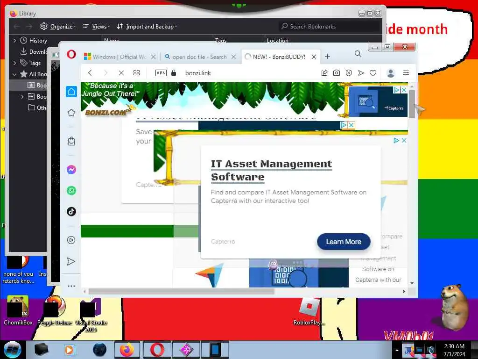Open the Organize menu in Library

[x=58, y=27]
